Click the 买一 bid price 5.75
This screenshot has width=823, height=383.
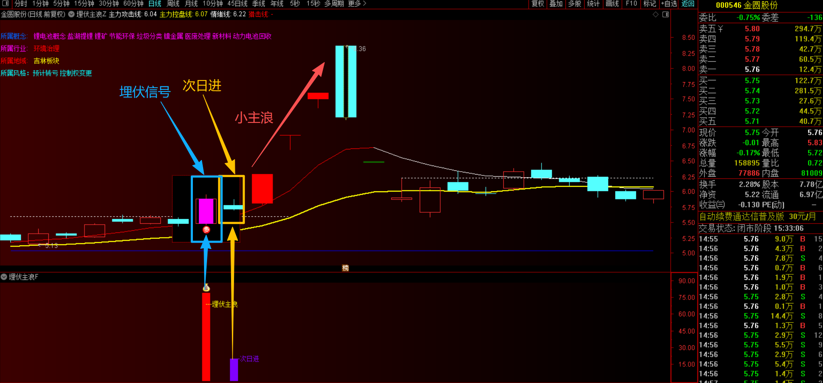click(752, 80)
